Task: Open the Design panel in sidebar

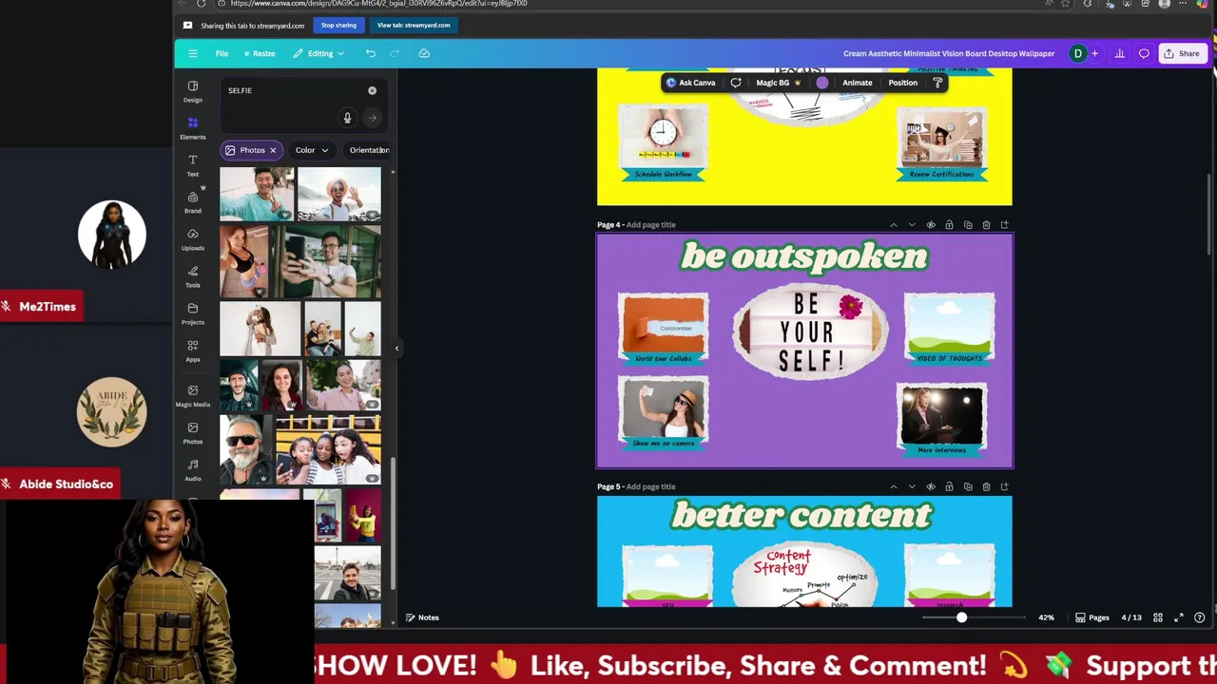Action: tap(193, 91)
